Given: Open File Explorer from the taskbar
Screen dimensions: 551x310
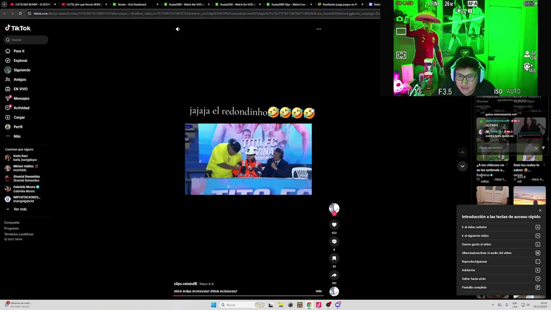Looking at the screenshot, I should [x=281, y=305].
